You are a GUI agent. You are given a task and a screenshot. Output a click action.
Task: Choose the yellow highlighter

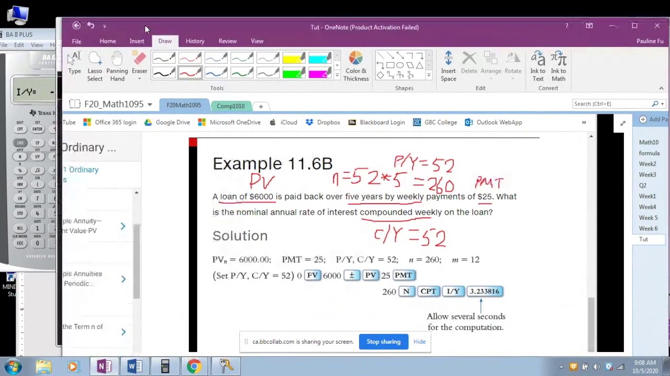coord(294,58)
